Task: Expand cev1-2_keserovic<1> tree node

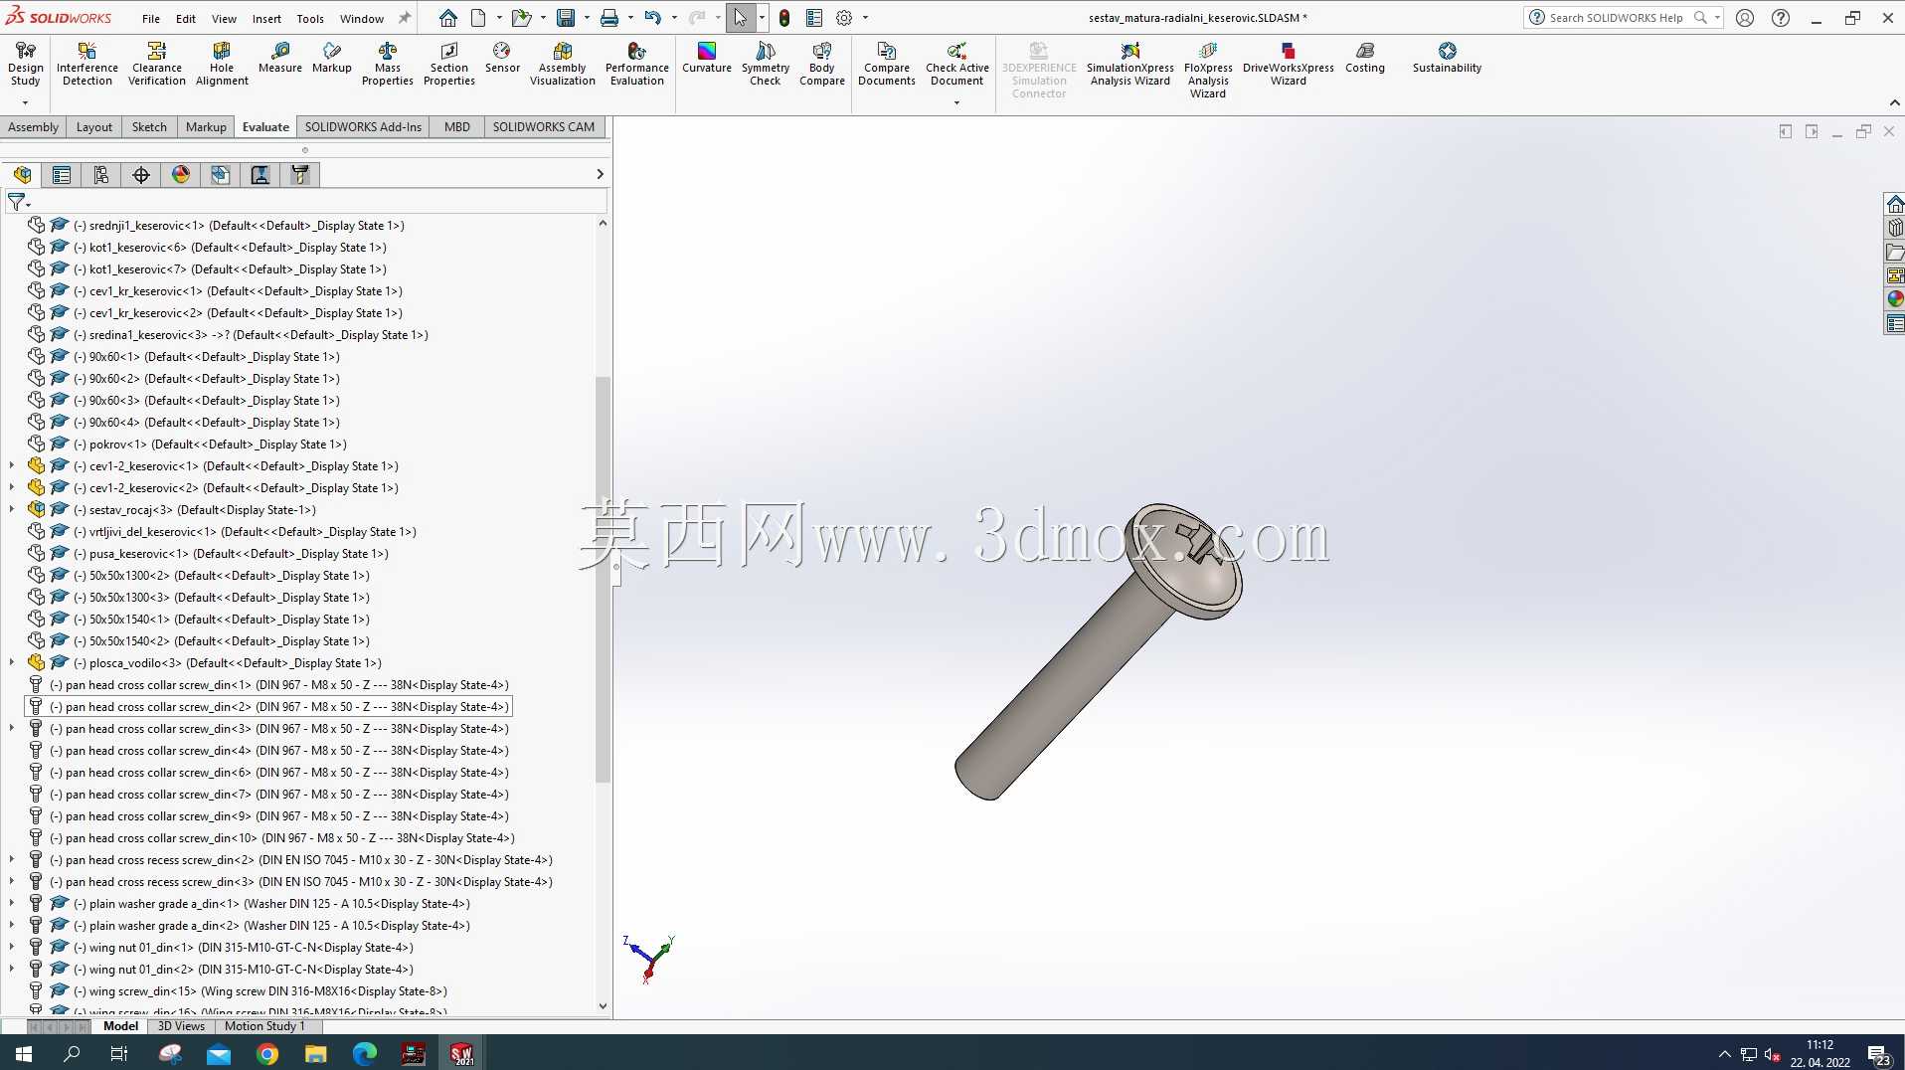Action: [12, 465]
